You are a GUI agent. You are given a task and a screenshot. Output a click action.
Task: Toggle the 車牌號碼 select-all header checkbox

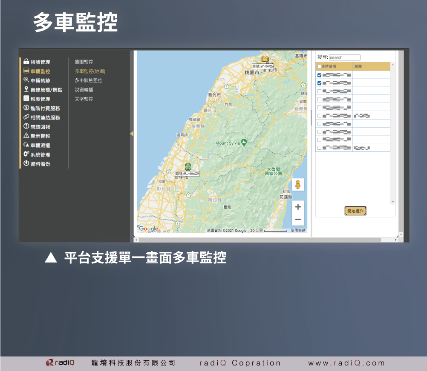tap(319, 67)
